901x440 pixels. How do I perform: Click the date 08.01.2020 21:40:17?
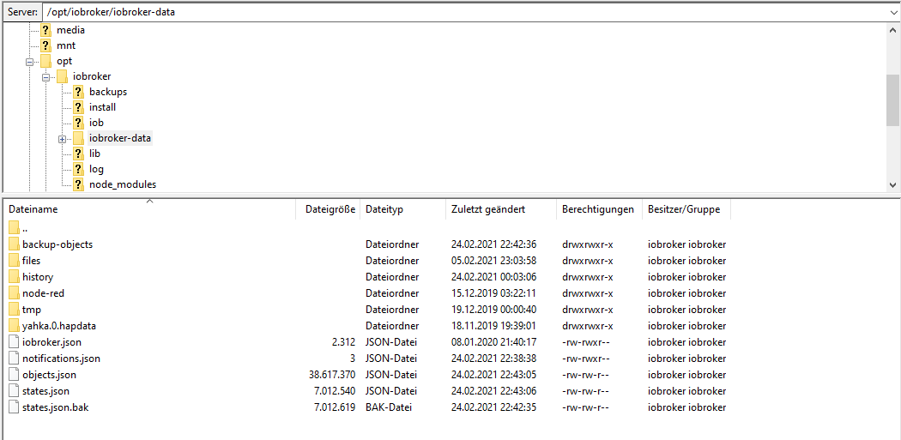(493, 342)
